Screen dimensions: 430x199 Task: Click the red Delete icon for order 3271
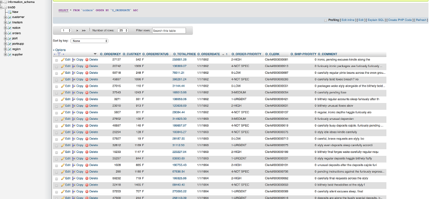click(87, 99)
